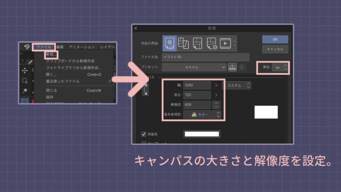Screen dimensions: 341x192
Task: Open the 単位 px unit dropdown
Action: point(280,67)
